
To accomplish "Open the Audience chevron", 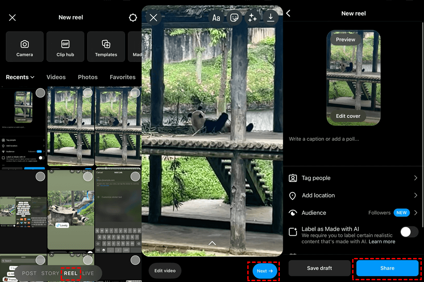I will tap(416, 213).
